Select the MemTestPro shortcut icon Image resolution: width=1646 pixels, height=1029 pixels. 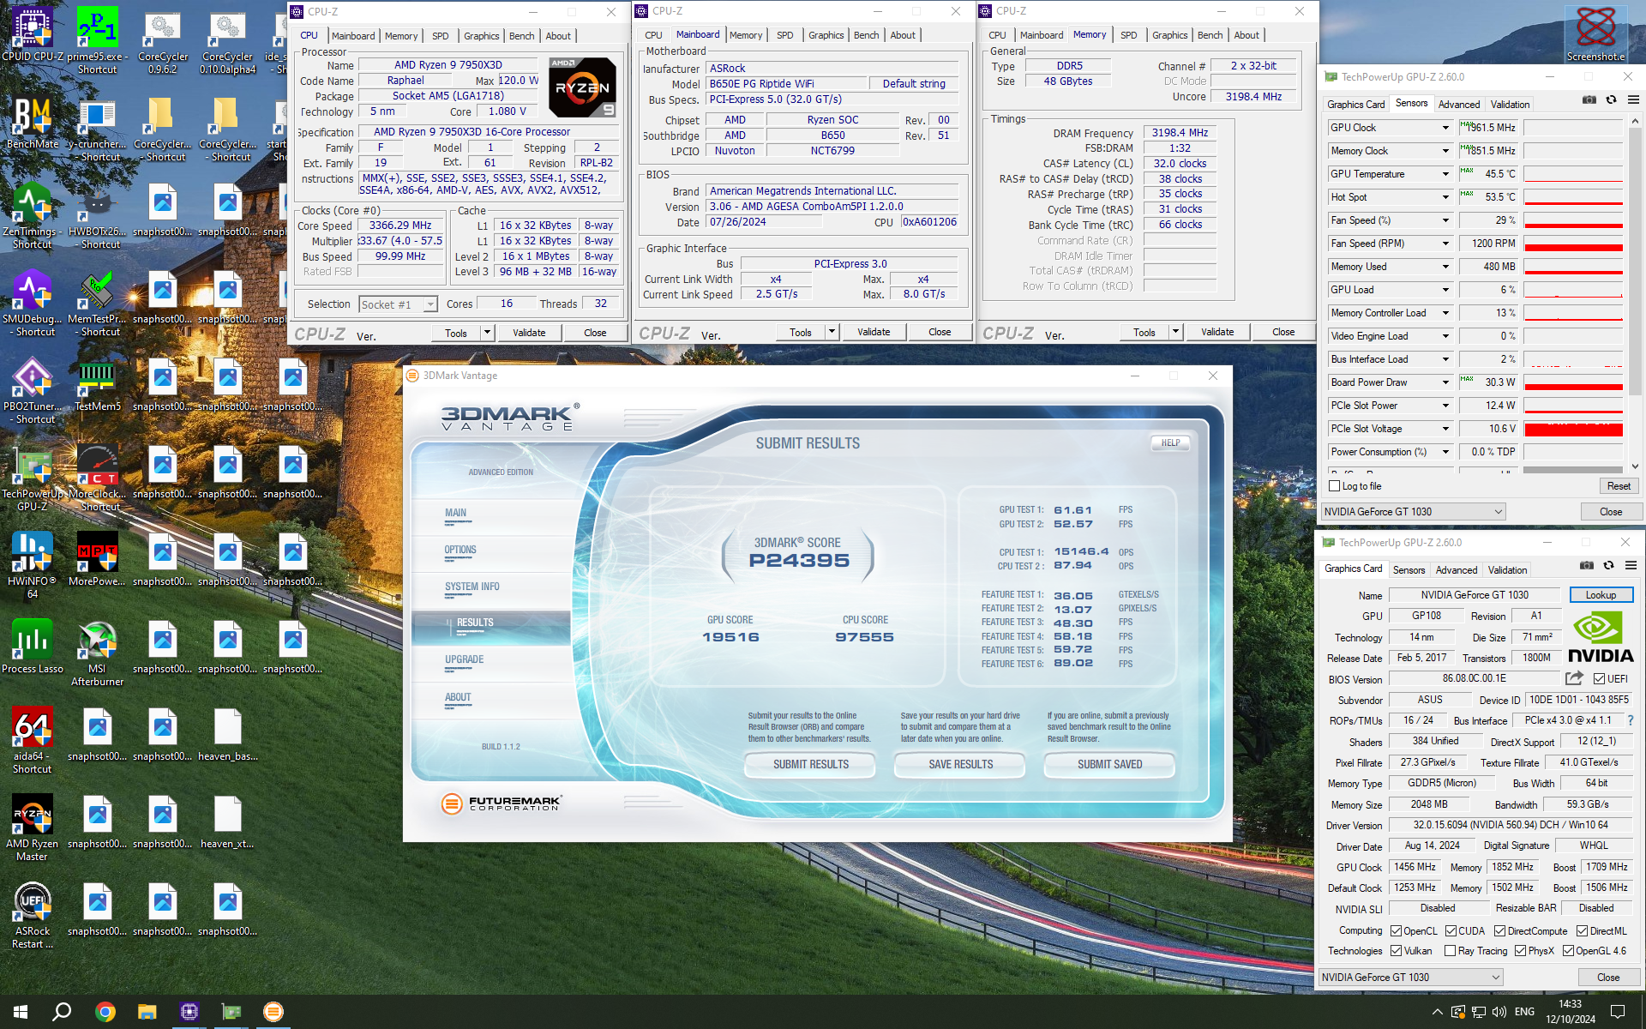click(97, 303)
